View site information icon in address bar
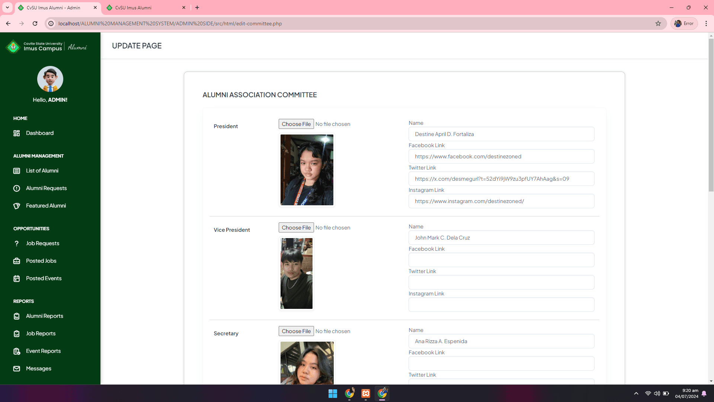This screenshot has height=402, width=714. (x=51, y=23)
